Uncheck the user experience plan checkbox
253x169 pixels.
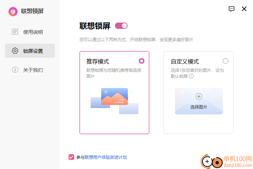pos(71,157)
